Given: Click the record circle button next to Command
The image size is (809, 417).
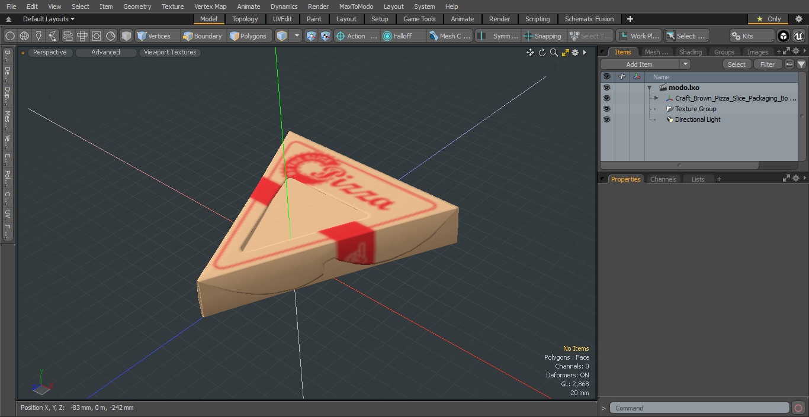Looking at the screenshot, I should (798, 408).
